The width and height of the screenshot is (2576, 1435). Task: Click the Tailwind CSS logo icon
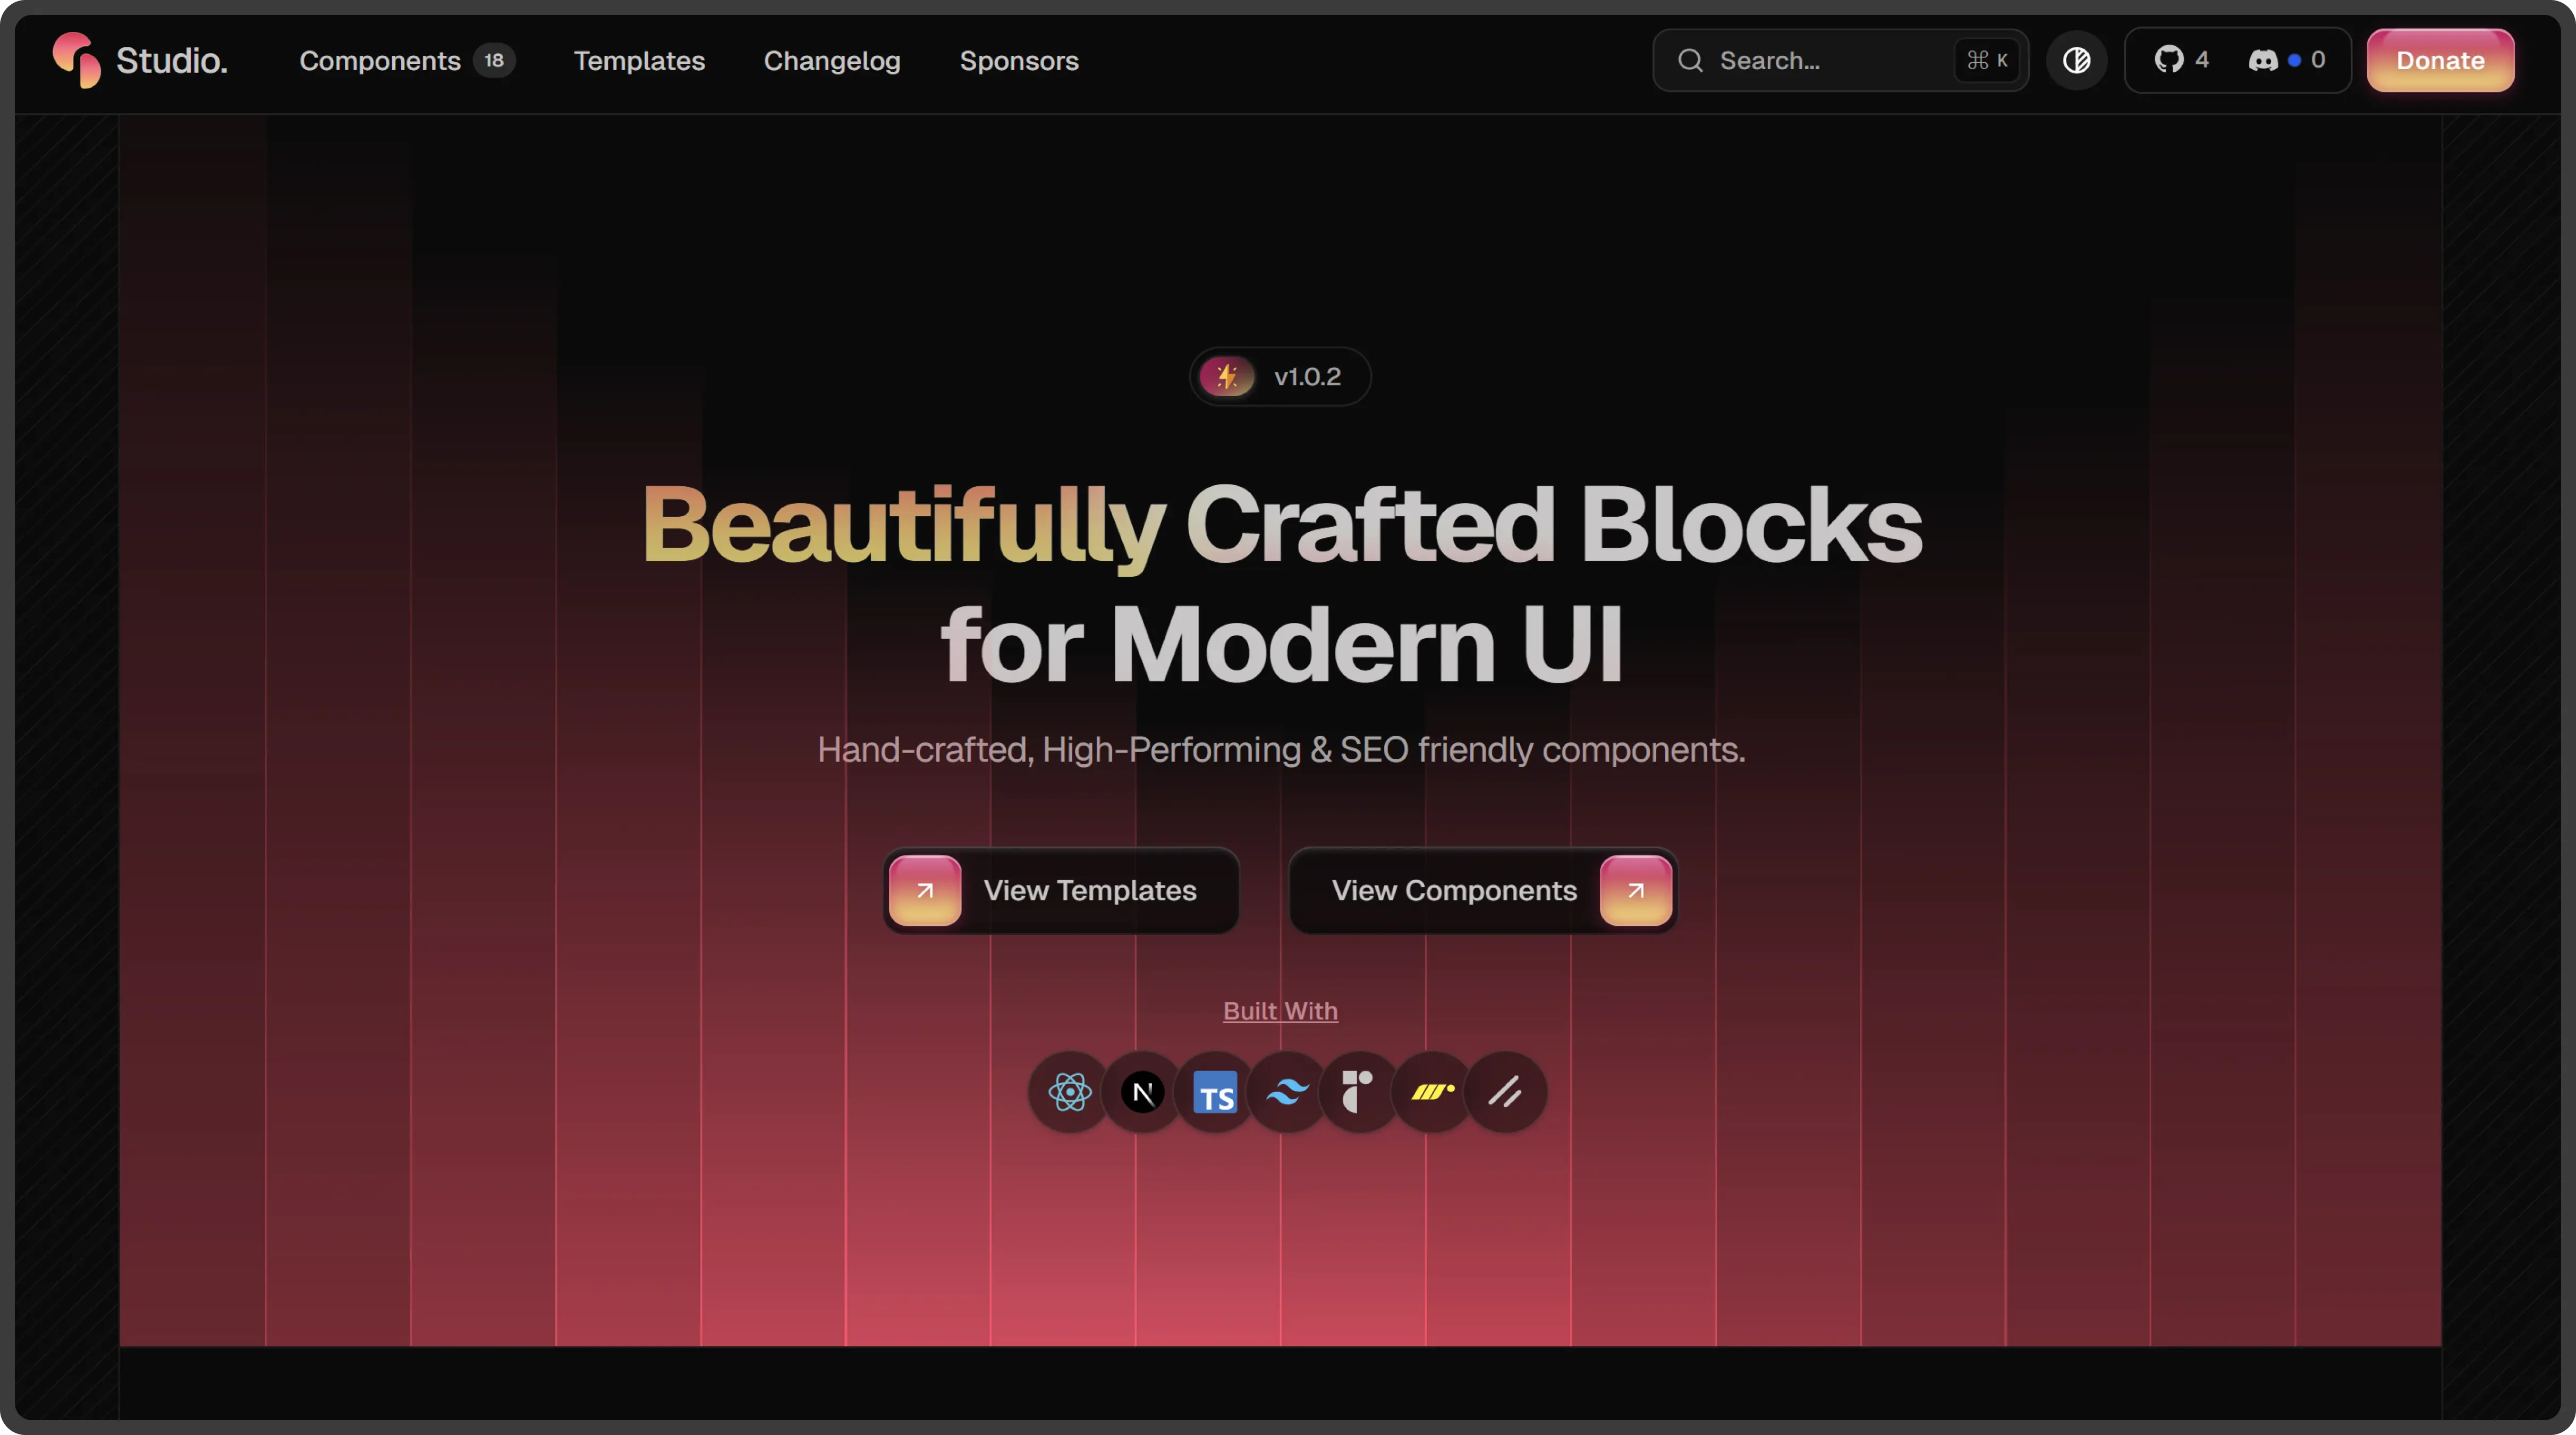click(1287, 1092)
